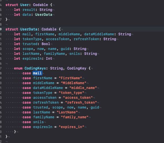Click 'refreshToken' in the case line
This screenshot has height=143, width=164.
46,103
